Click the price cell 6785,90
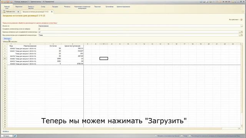The height and width of the screenshot is (138, 246). point(72,64)
